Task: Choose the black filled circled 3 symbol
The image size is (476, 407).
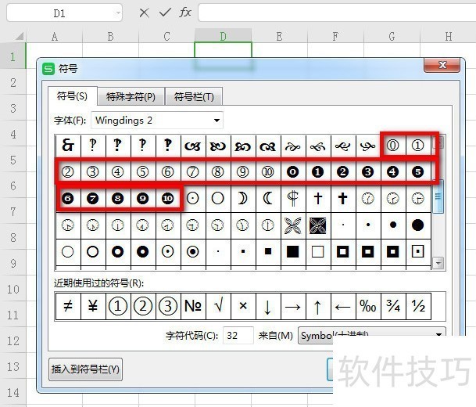Action: (x=367, y=172)
